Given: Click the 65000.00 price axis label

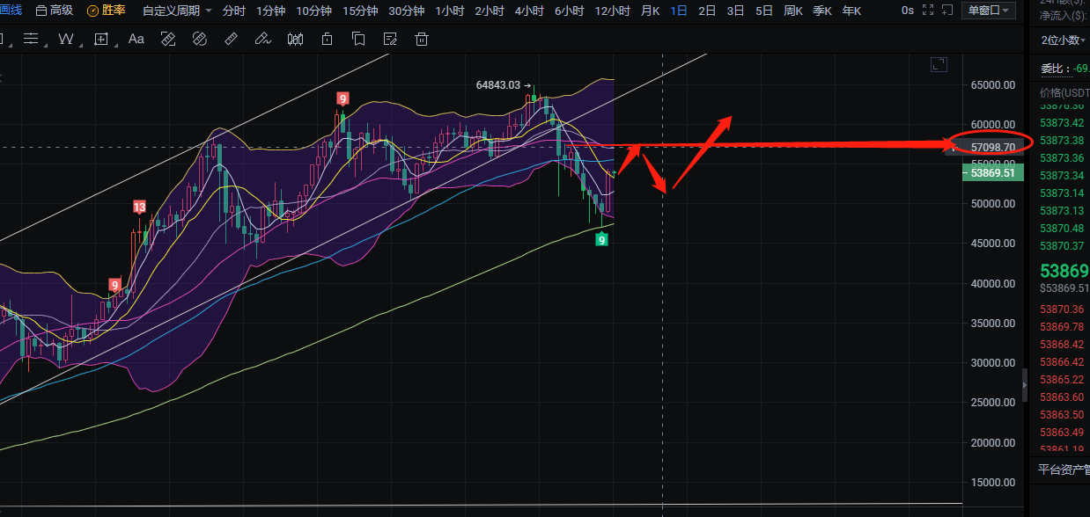Looking at the screenshot, I should pyautogui.click(x=992, y=85).
